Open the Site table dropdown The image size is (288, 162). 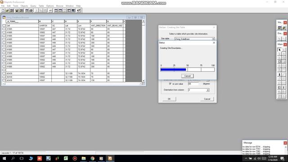point(213,39)
